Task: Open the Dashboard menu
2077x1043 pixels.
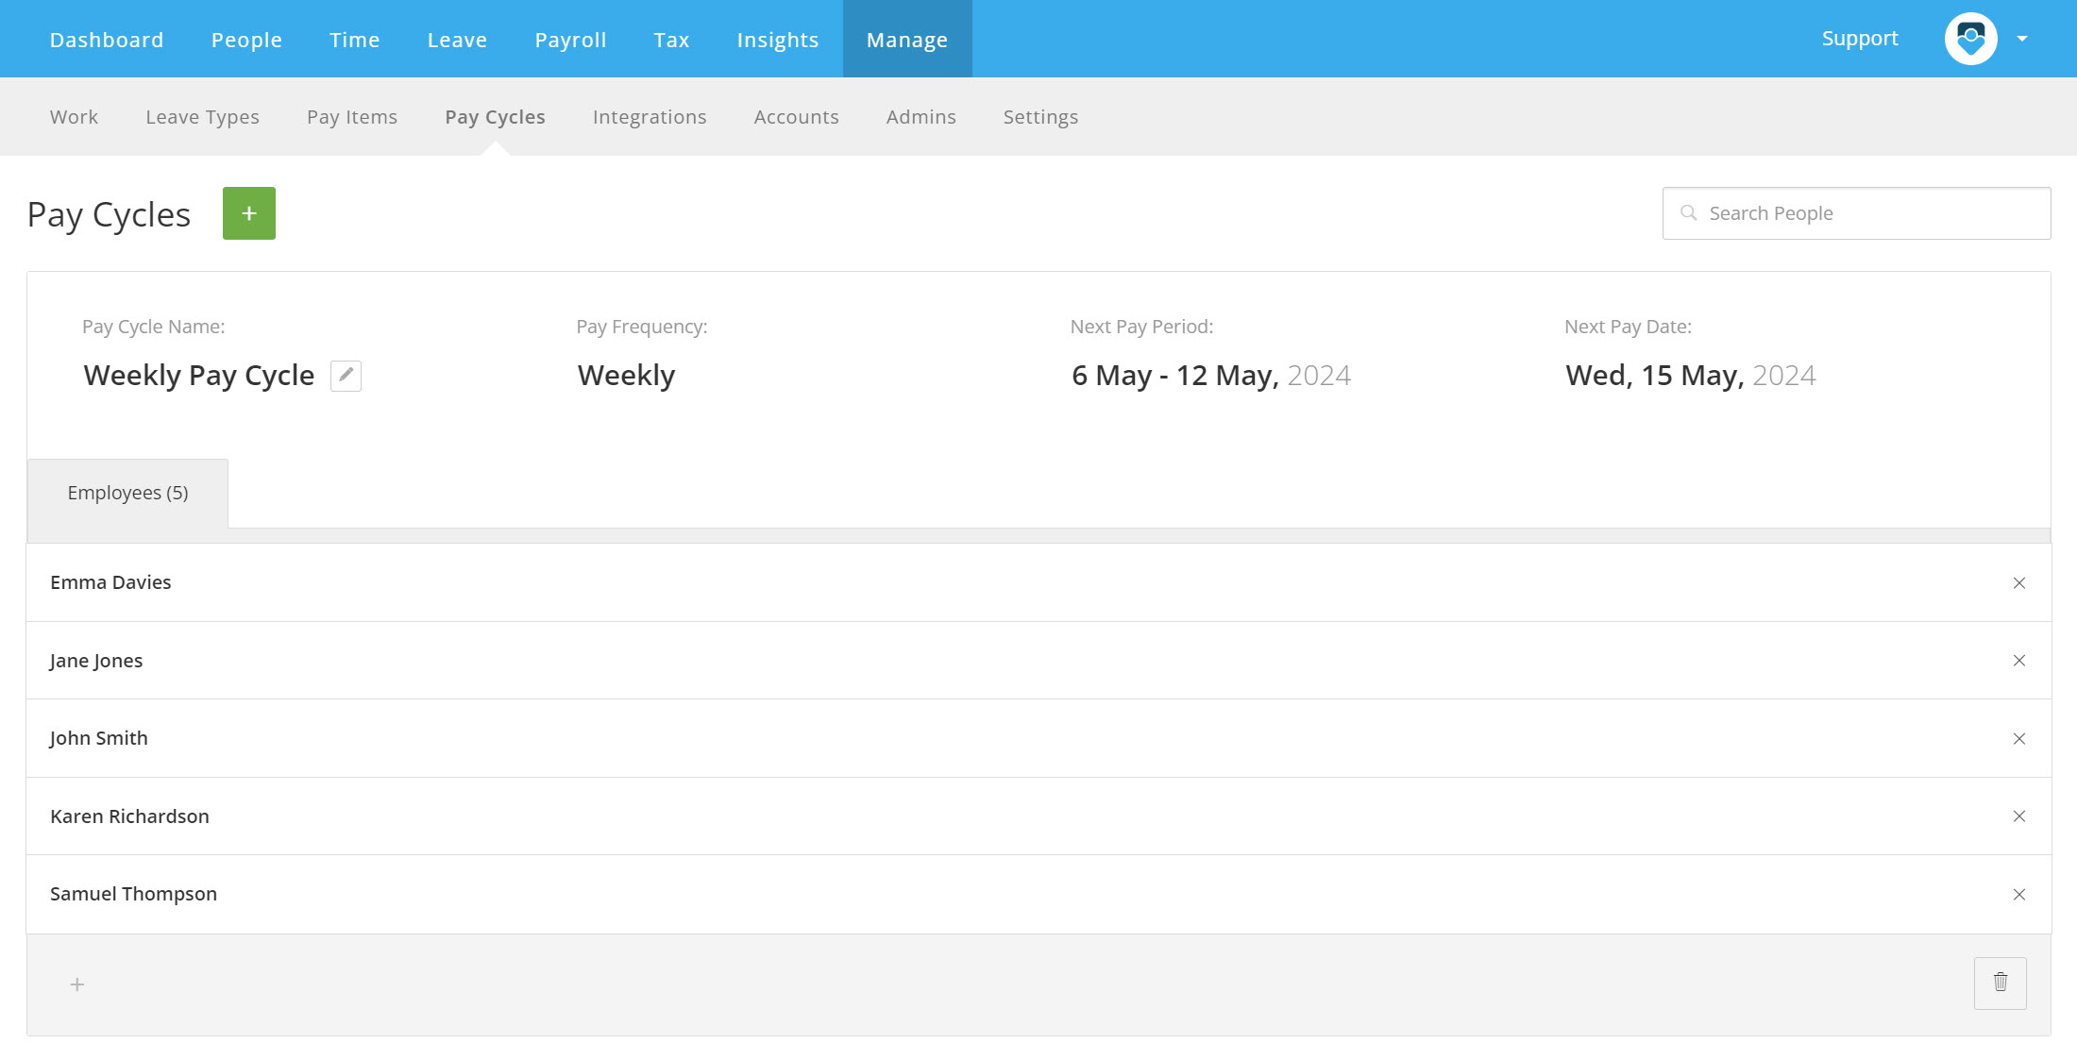Action: click(x=107, y=40)
